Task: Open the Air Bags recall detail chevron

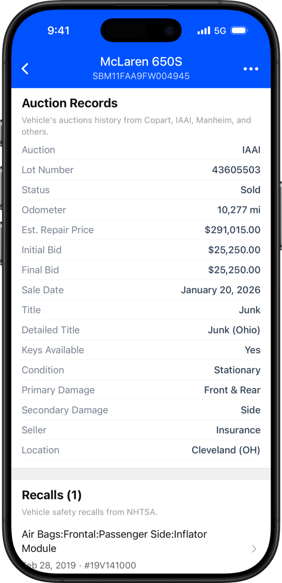Action: [x=253, y=549]
